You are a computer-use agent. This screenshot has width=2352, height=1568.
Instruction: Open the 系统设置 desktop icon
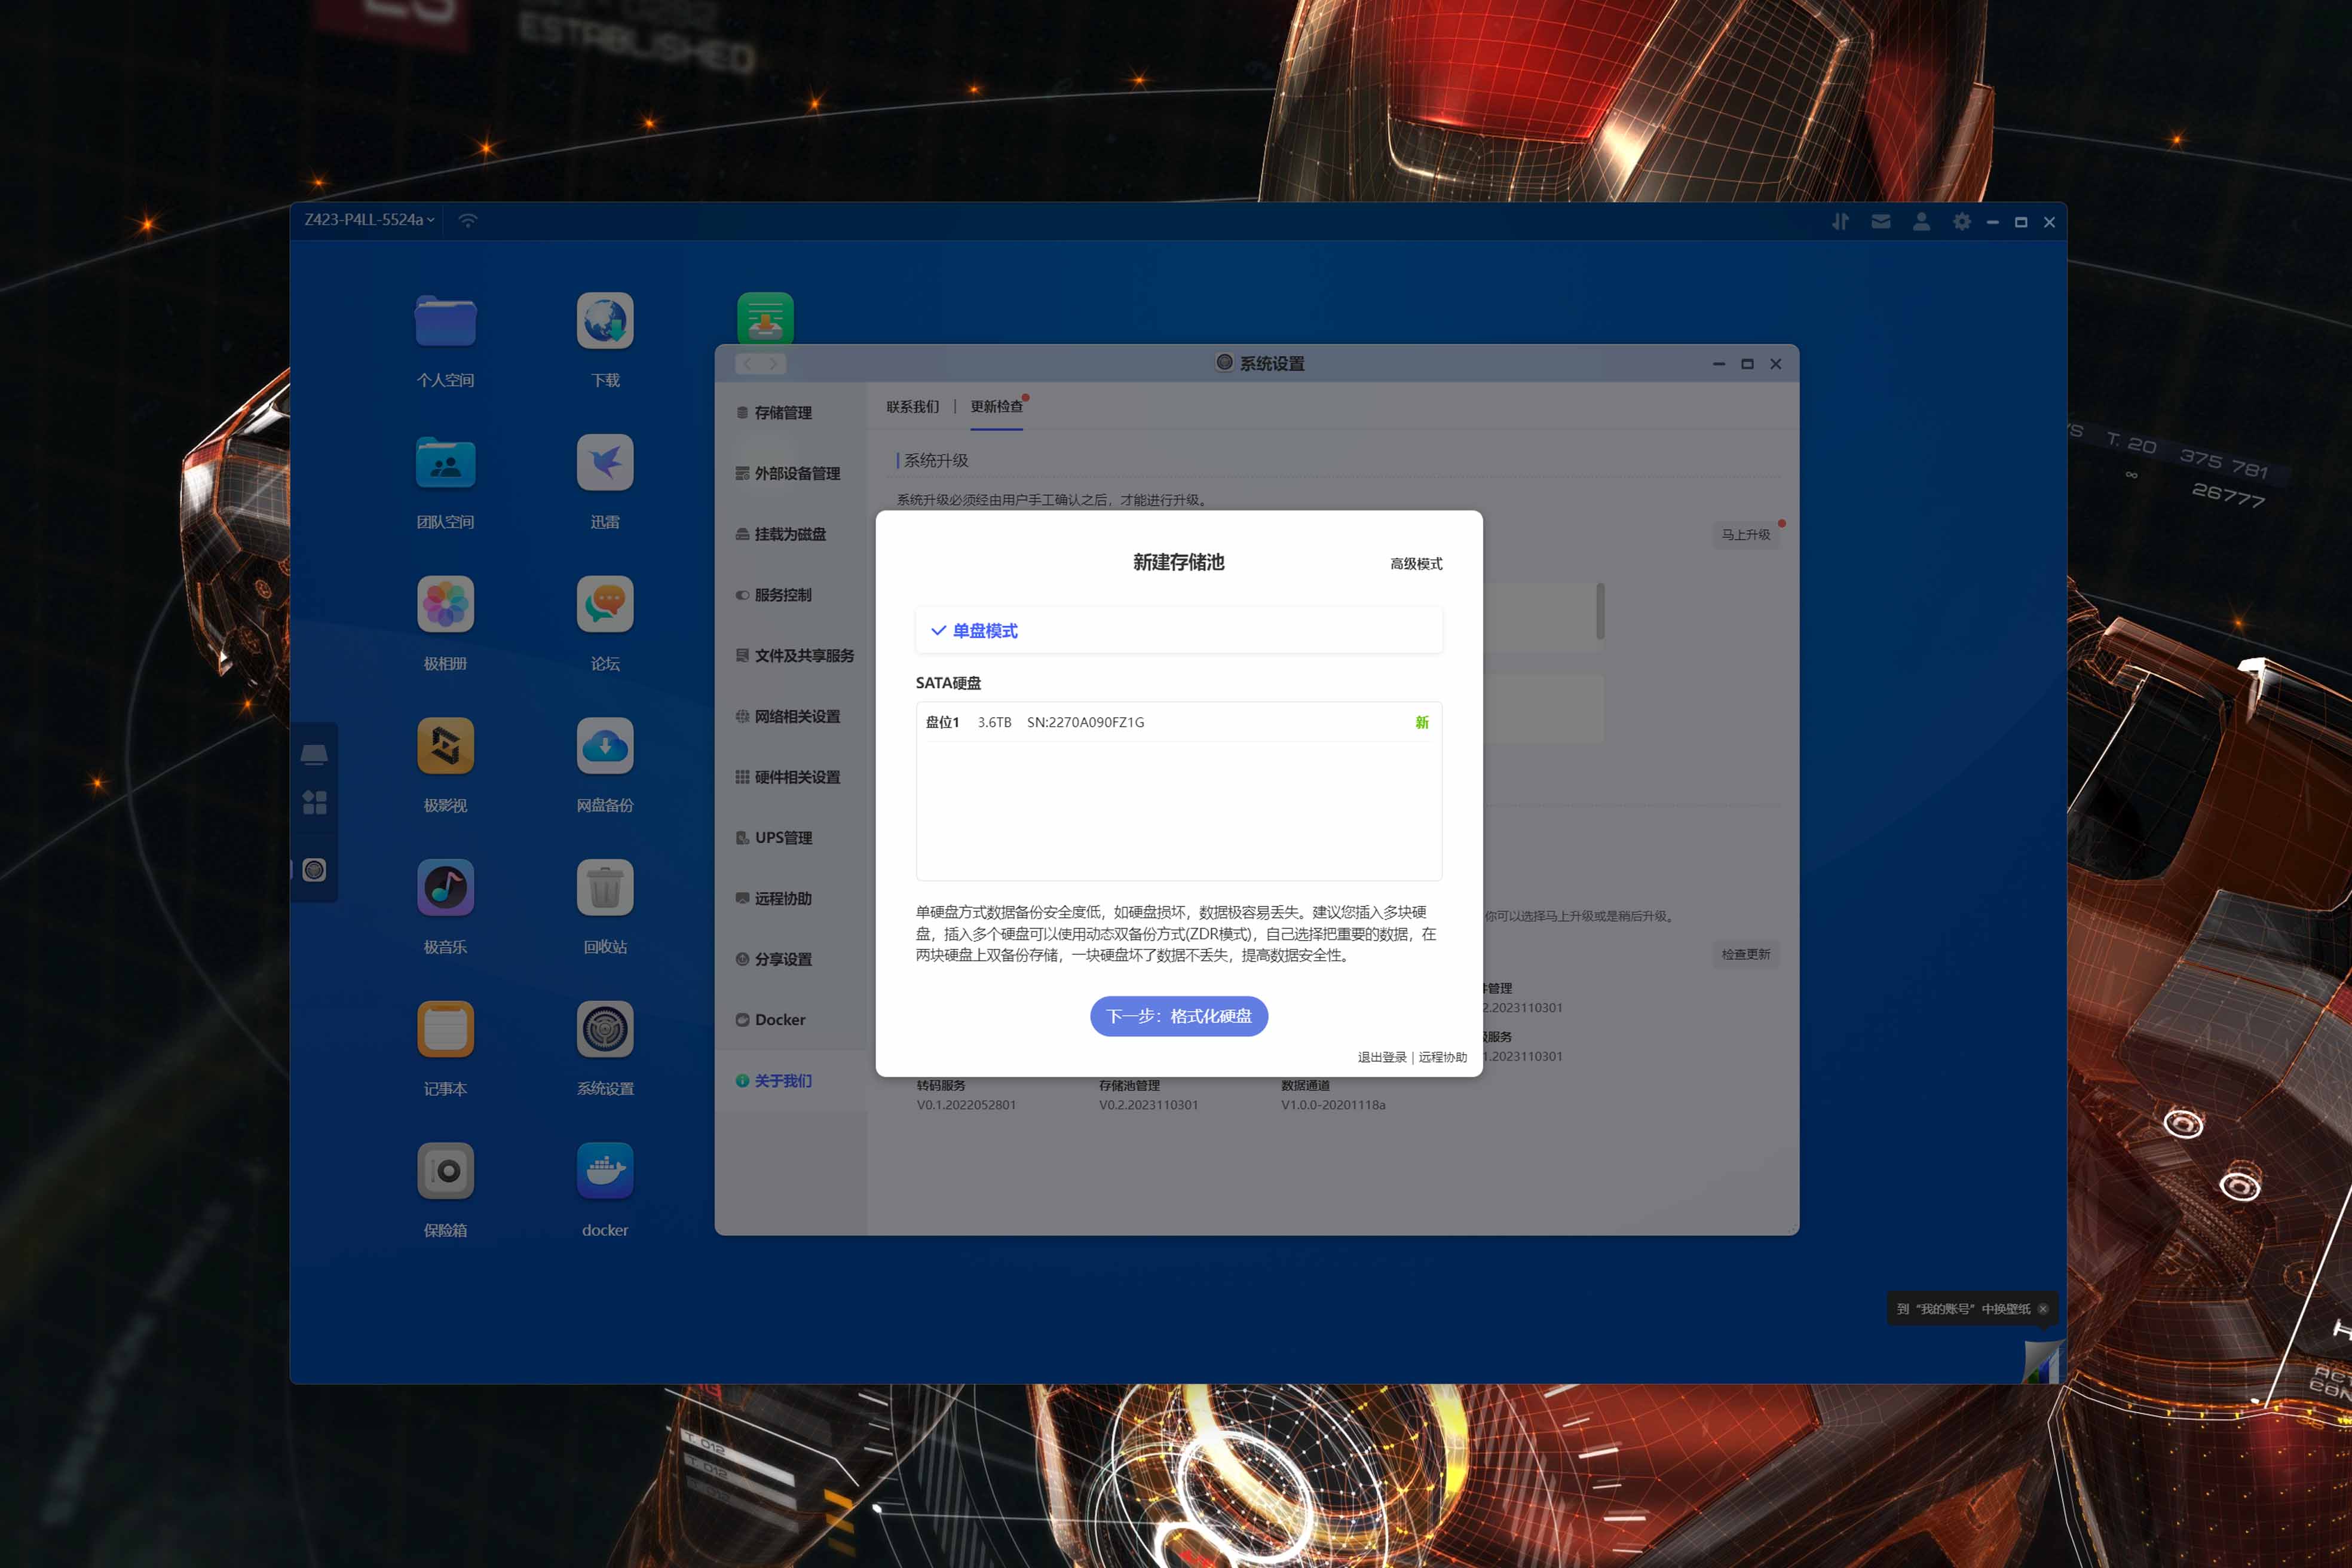tap(605, 1029)
